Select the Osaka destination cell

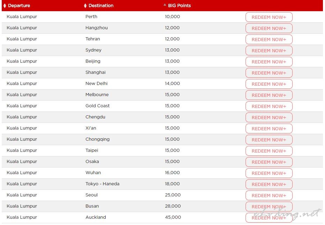92,162
